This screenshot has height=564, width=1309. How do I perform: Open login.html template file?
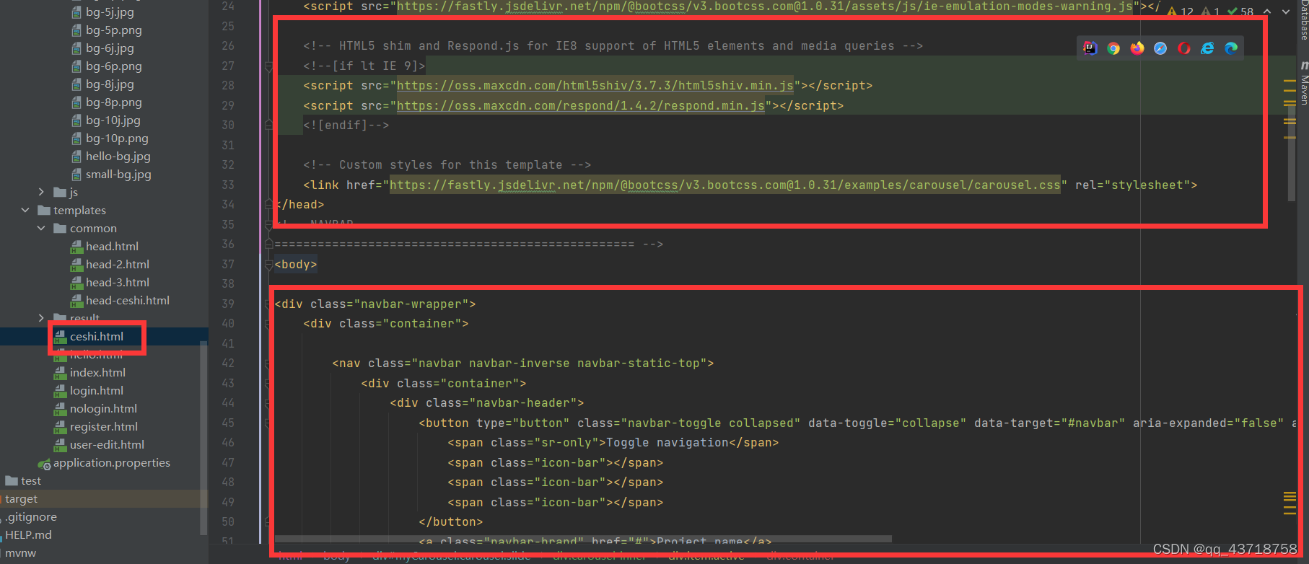tap(97, 391)
